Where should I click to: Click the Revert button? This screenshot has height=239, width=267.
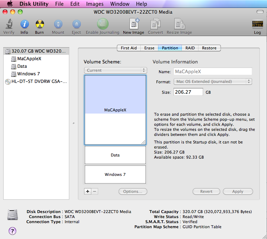[x=206, y=191]
